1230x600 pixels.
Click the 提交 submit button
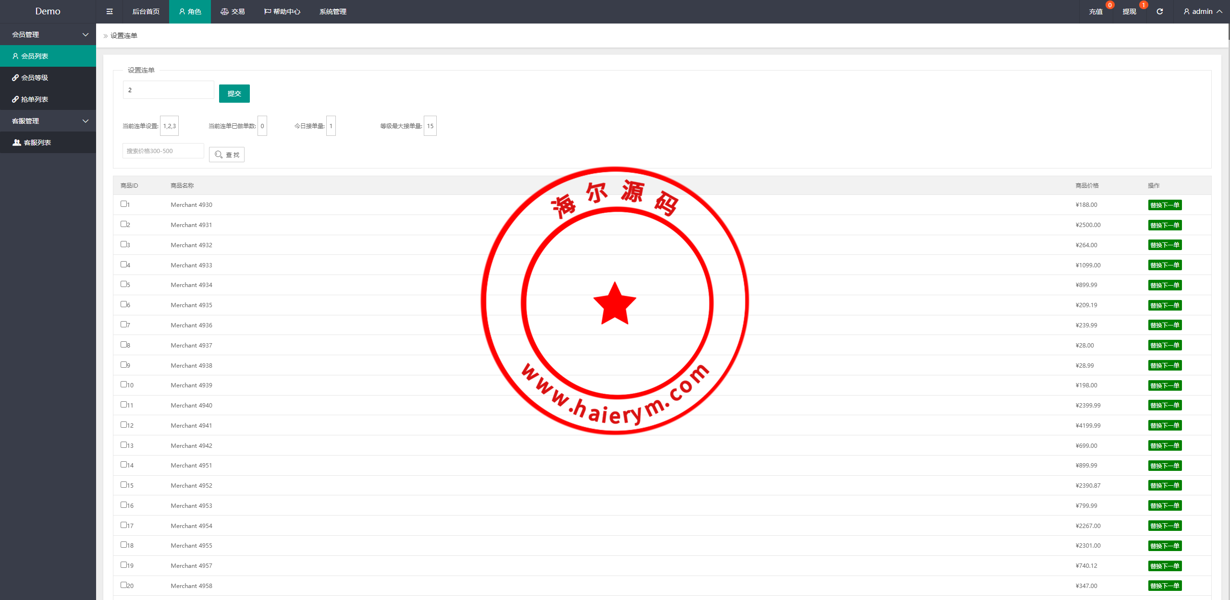point(234,94)
